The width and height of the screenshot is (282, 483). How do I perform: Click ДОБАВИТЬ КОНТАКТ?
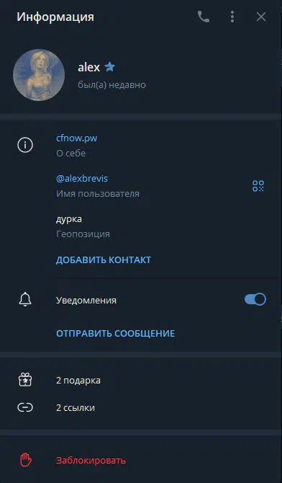point(104,260)
